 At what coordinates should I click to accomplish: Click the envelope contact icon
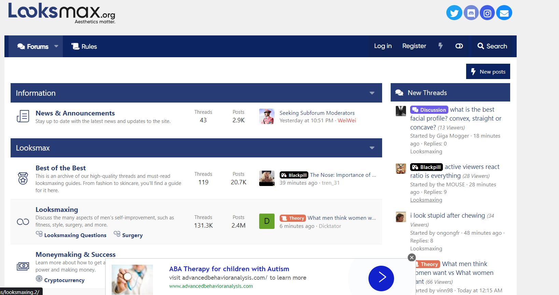coord(504,13)
